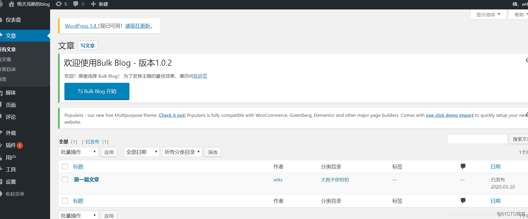
Task: Open the 批量操作 dropdown below the table
Action: click(x=78, y=215)
